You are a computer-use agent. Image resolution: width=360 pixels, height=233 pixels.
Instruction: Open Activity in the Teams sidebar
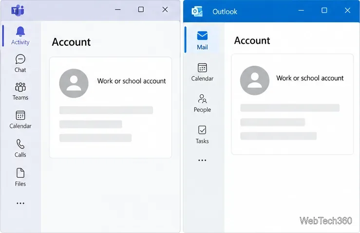coord(20,36)
